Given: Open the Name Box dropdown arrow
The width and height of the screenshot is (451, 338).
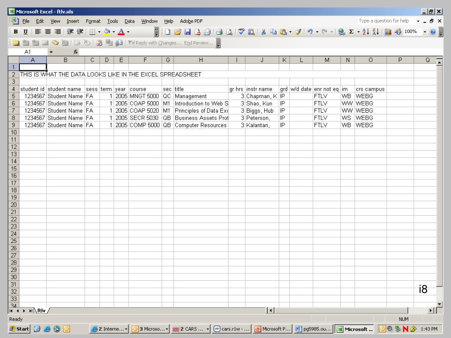Looking at the screenshot, I should 51,52.
